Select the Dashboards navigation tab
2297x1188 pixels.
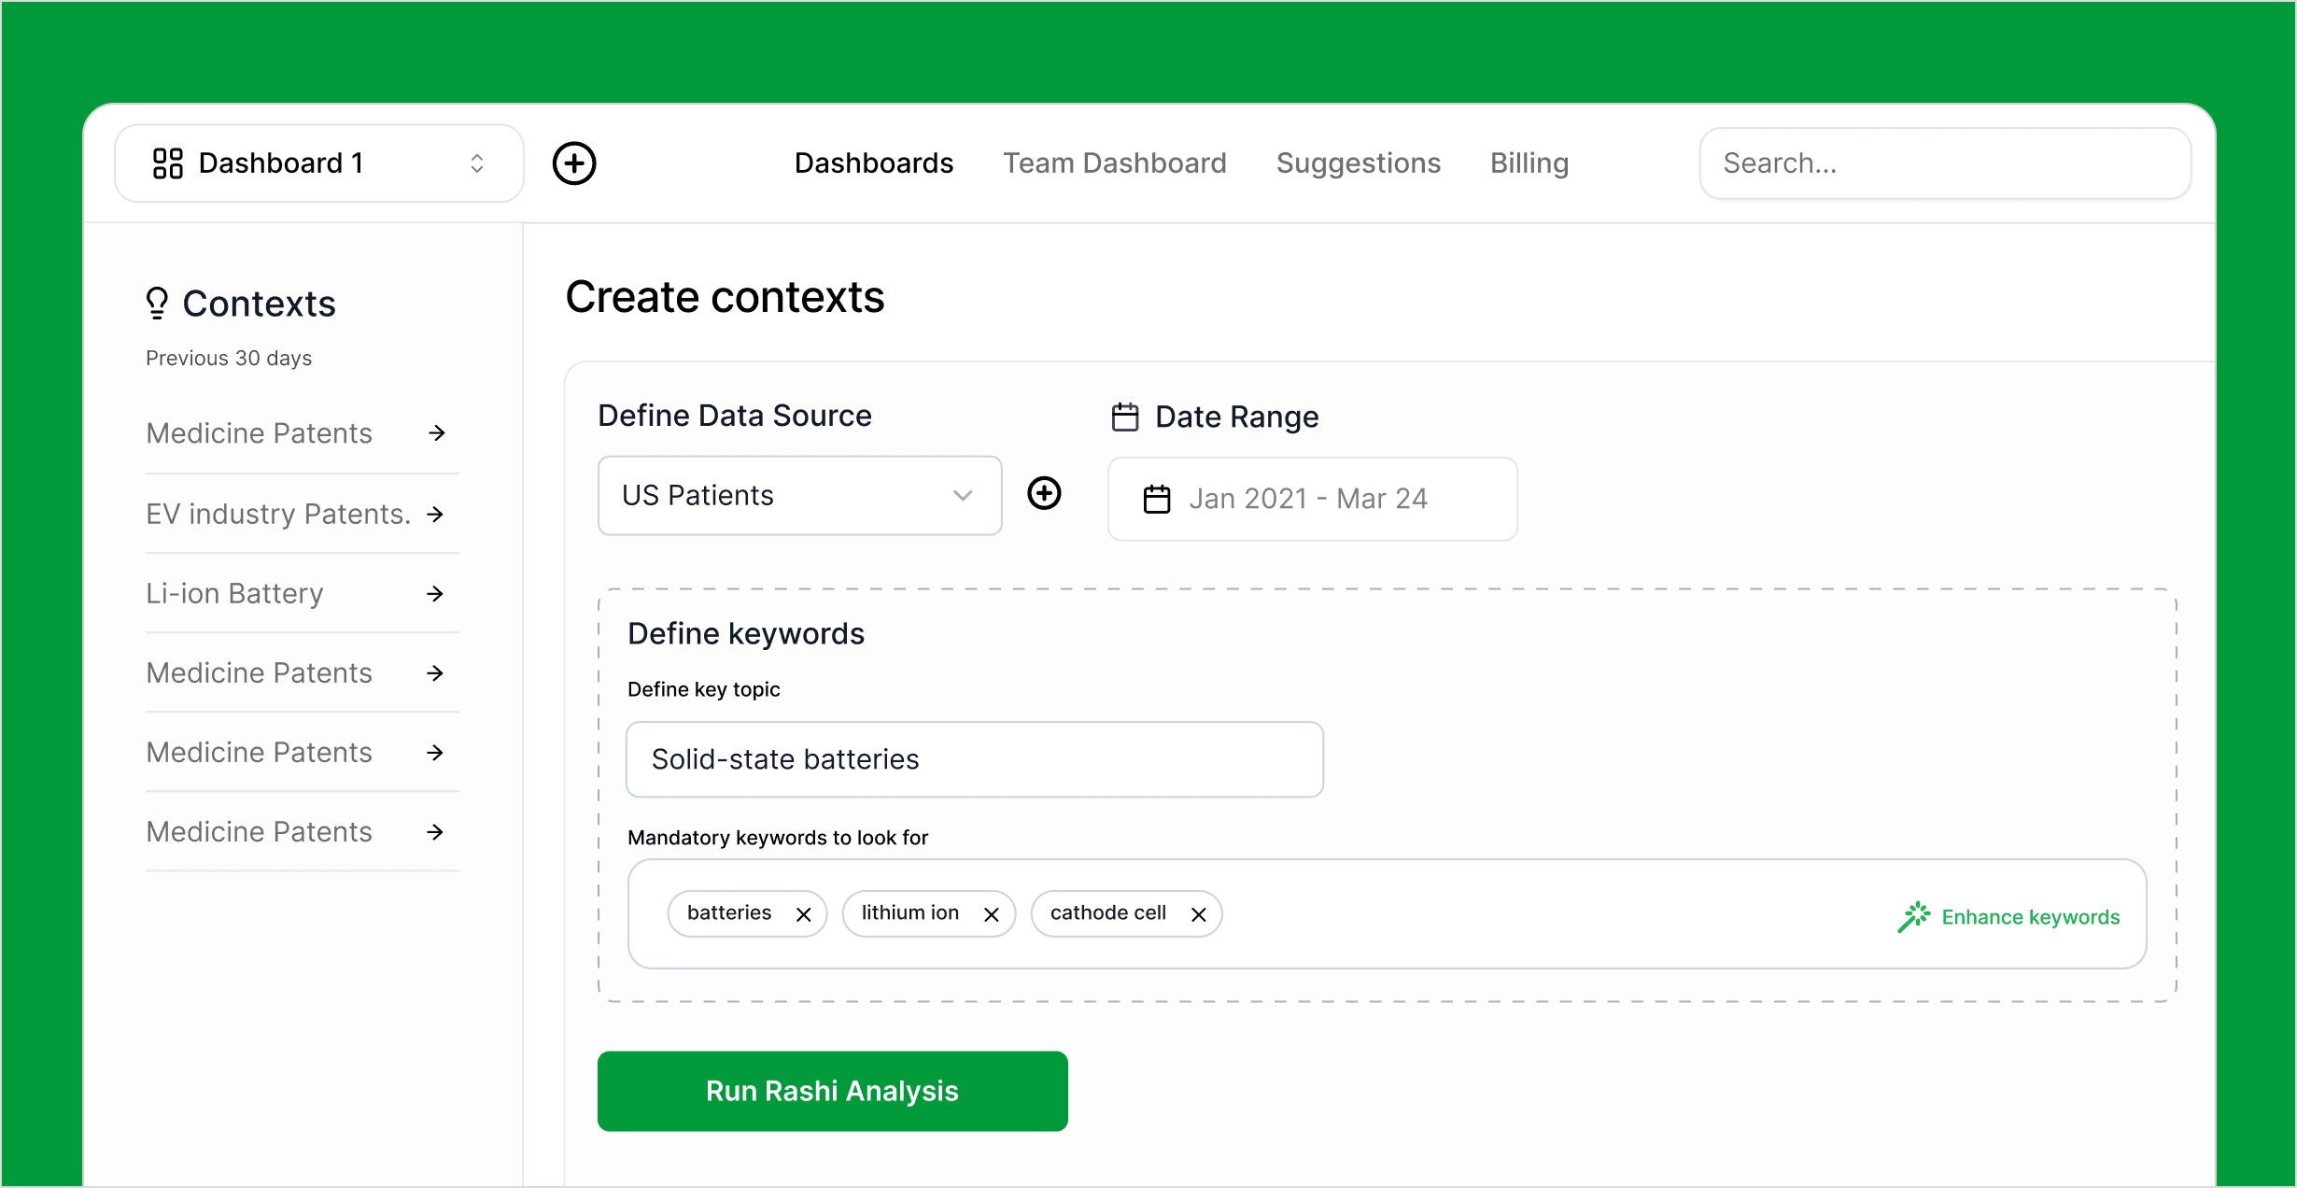coord(873,163)
